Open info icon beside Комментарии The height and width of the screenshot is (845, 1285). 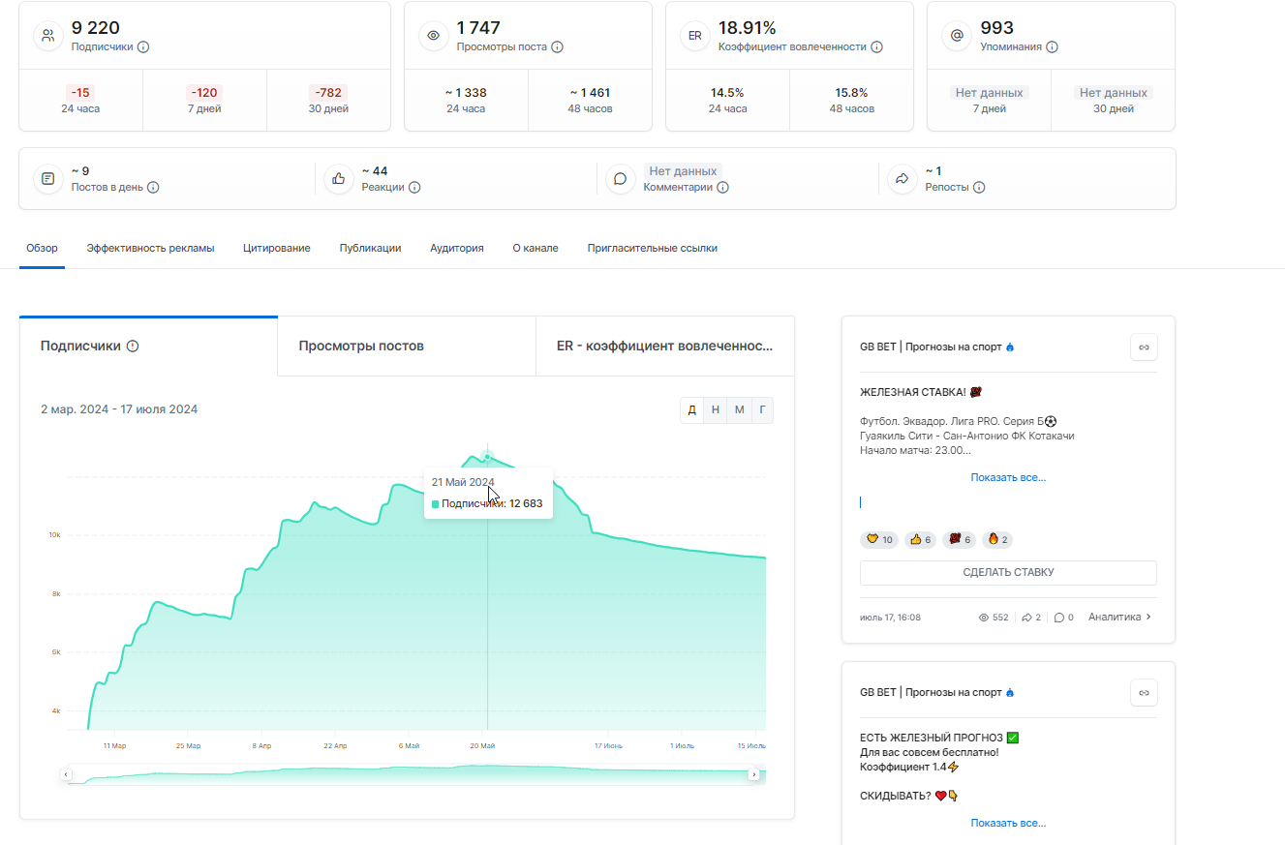coord(722,188)
